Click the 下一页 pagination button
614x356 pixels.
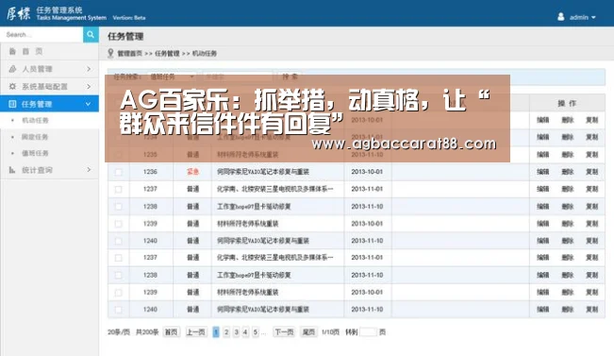click(284, 332)
